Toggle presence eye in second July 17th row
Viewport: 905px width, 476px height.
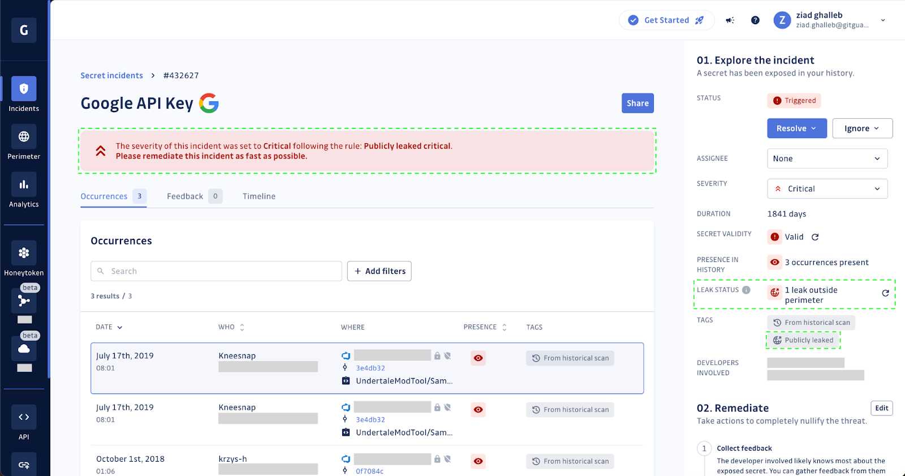[x=479, y=410]
